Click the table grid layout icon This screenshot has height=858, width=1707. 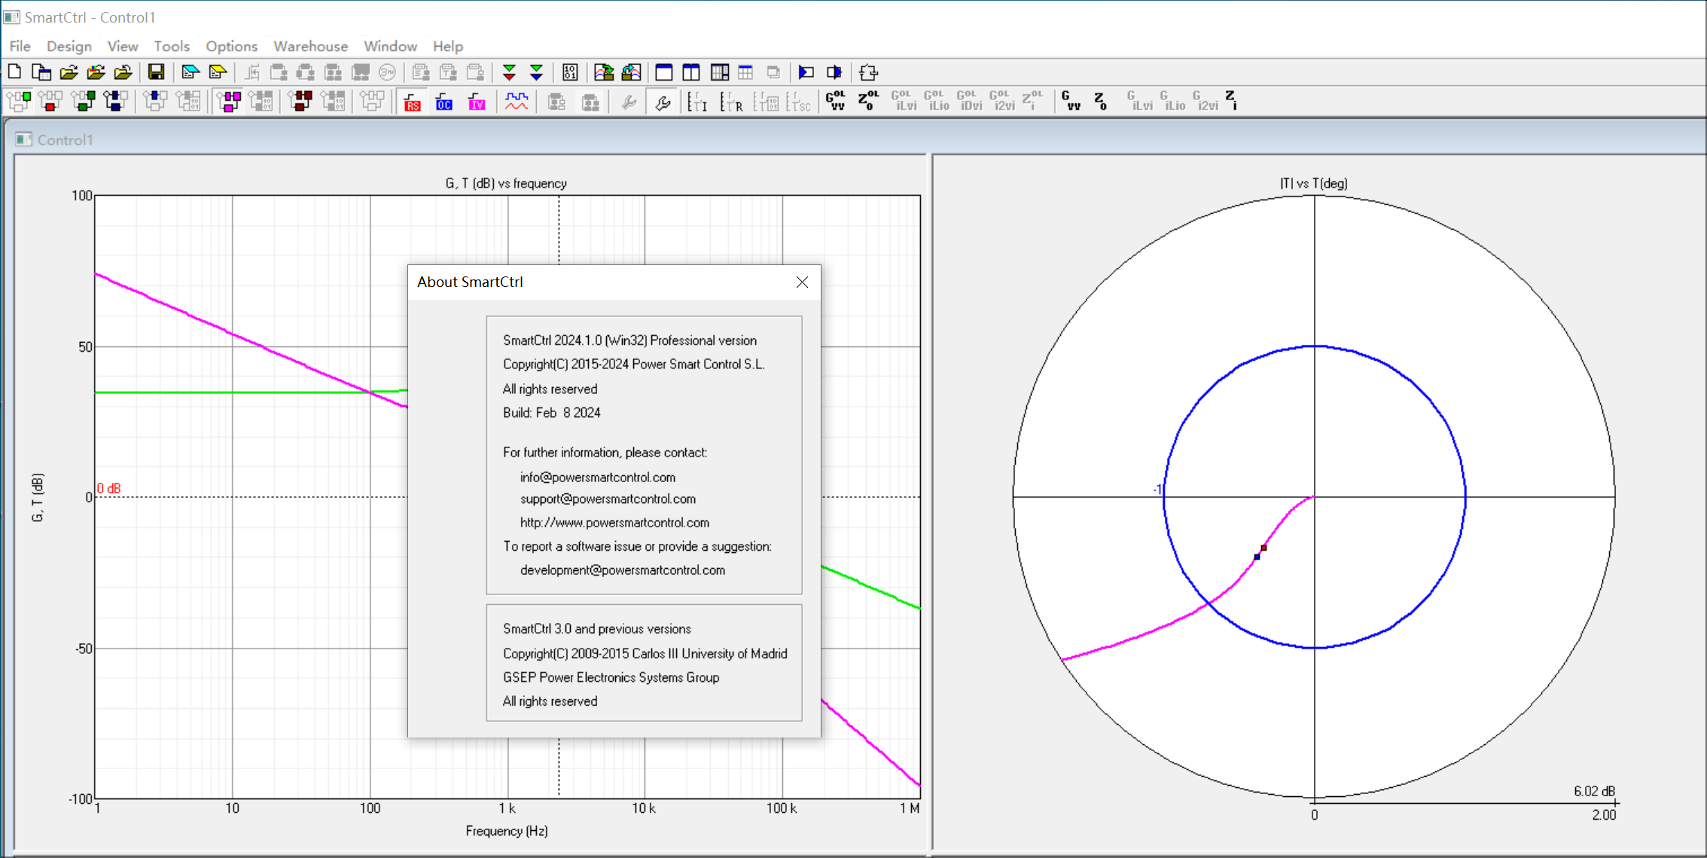point(745,72)
